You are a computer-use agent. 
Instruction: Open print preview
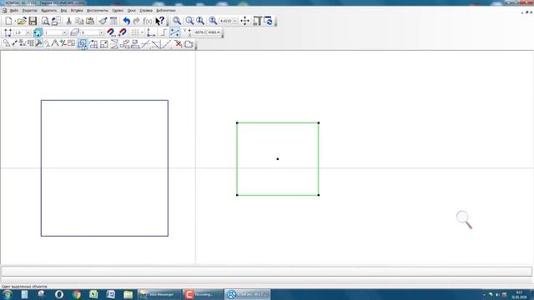pos(45,21)
